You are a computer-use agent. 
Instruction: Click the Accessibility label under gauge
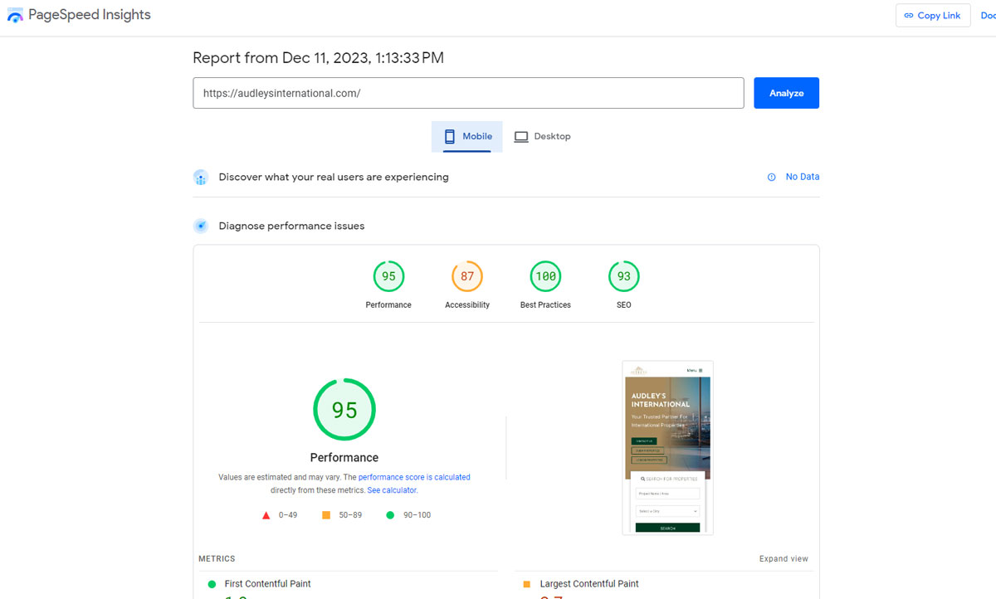click(467, 305)
